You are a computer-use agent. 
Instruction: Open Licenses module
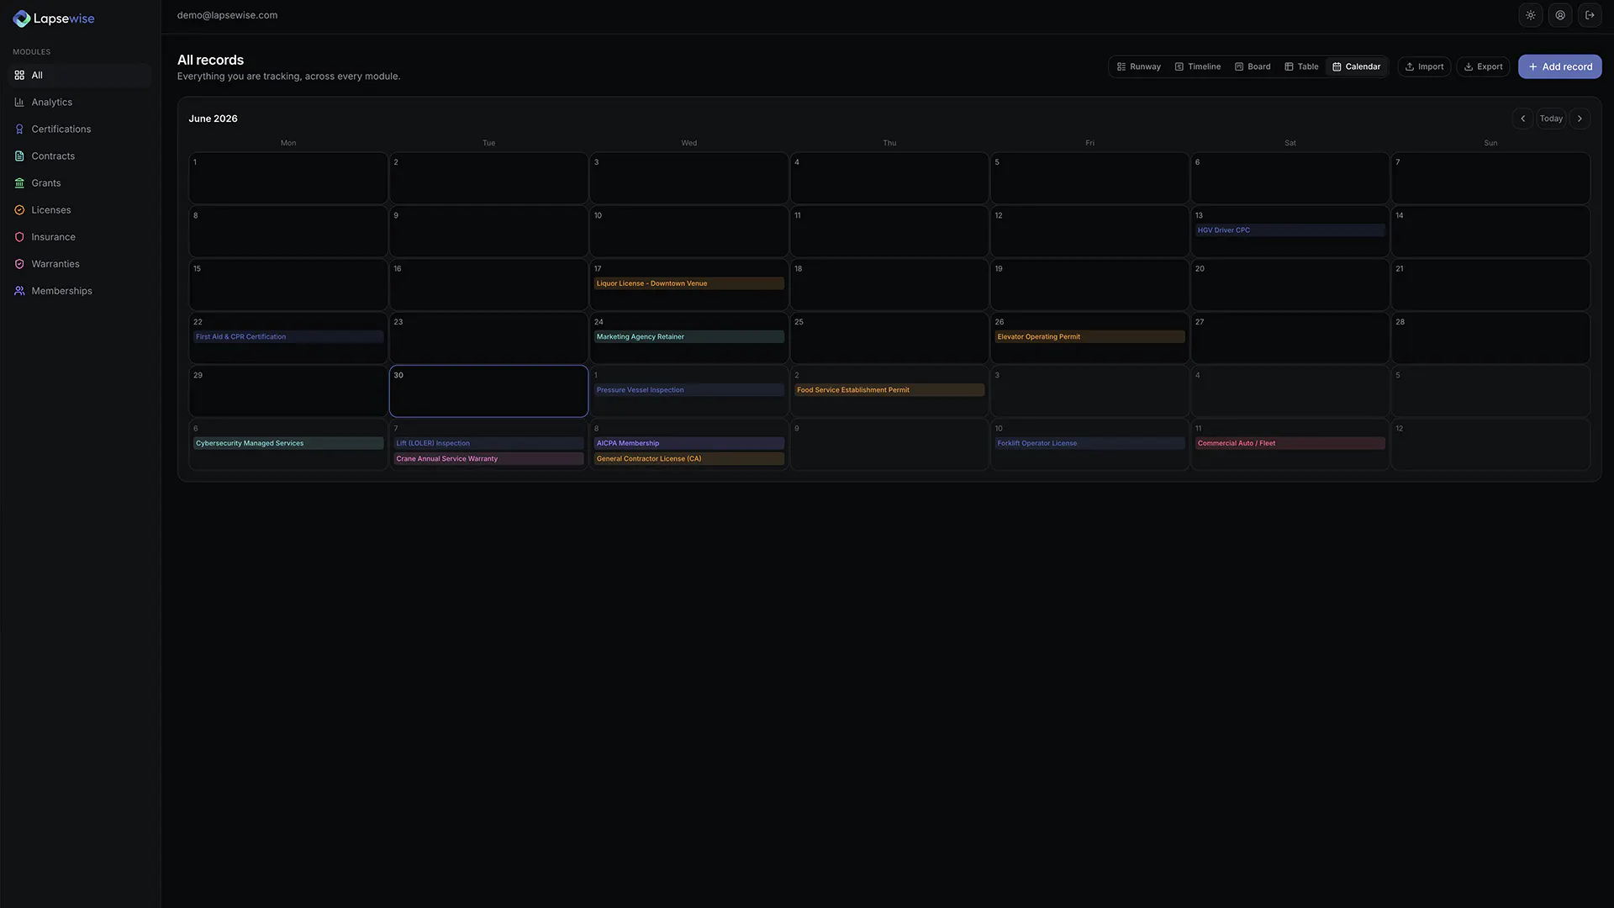80,209
